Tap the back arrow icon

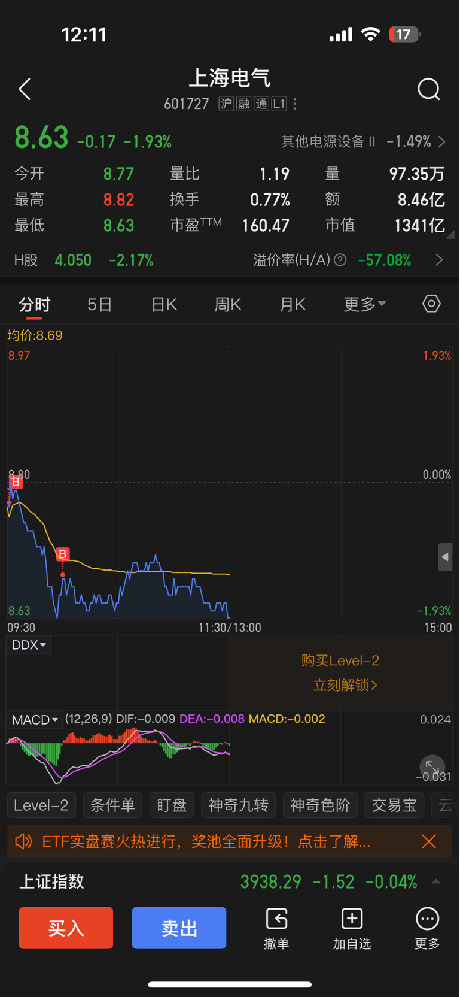click(25, 89)
